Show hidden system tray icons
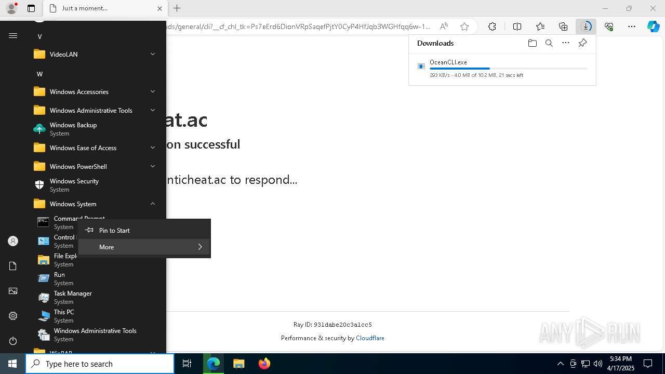Image resolution: width=665 pixels, height=374 pixels. (x=560, y=364)
